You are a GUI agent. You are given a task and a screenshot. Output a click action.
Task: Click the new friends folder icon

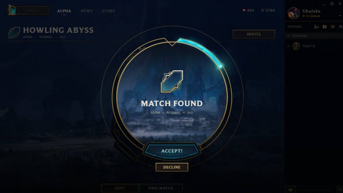pyautogui.click(x=325, y=27)
